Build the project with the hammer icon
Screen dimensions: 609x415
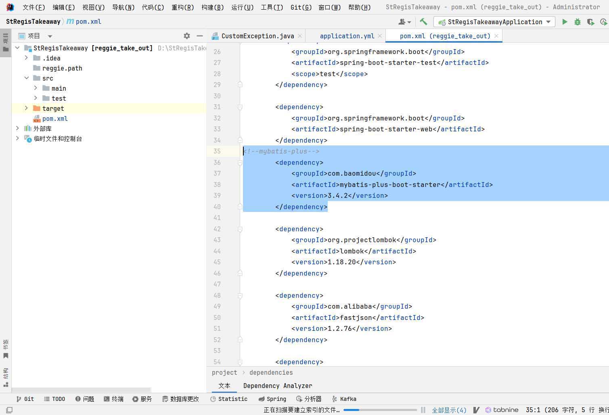pyautogui.click(x=423, y=22)
